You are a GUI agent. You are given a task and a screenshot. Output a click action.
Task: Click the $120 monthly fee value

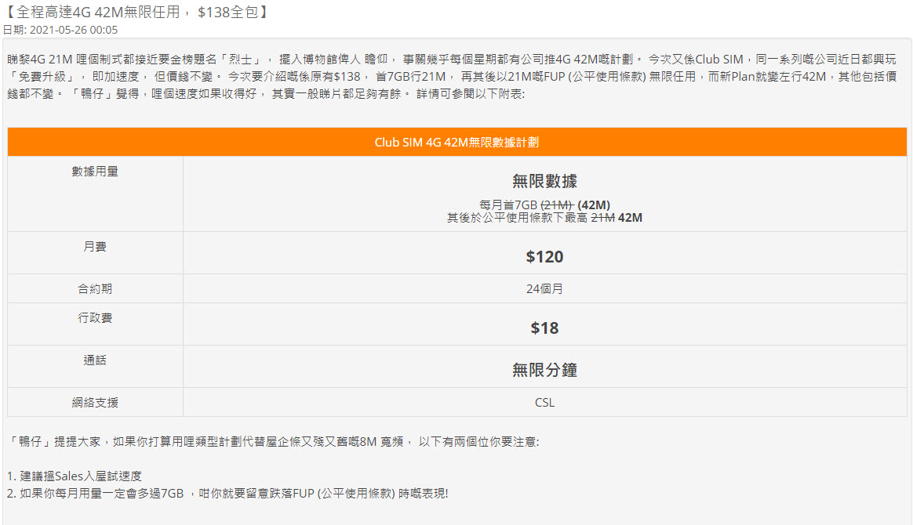click(x=544, y=256)
